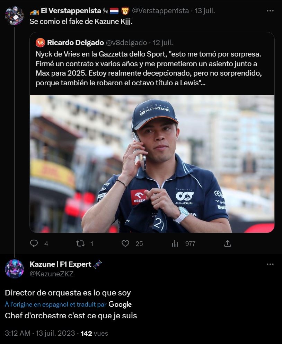Open more options on El Verstappenista's tweet

pyautogui.click(x=270, y=11)
